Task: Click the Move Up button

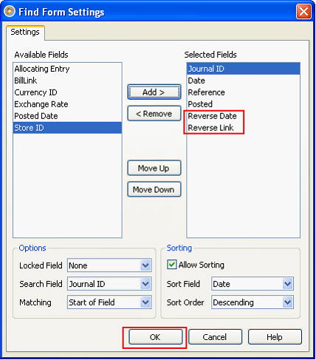Action: (154, 168)
